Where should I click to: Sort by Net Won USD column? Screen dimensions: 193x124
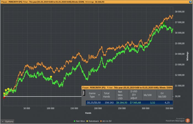pyautogui.click(x=120, y=95)
